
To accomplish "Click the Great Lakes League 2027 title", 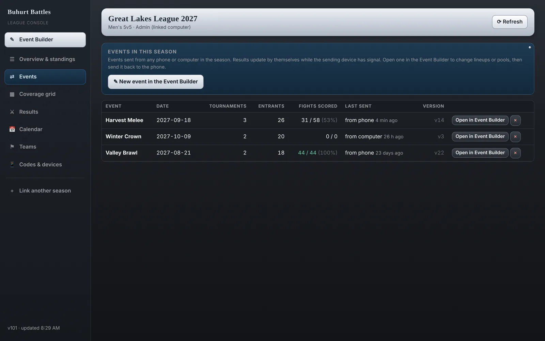I will 153,19.
